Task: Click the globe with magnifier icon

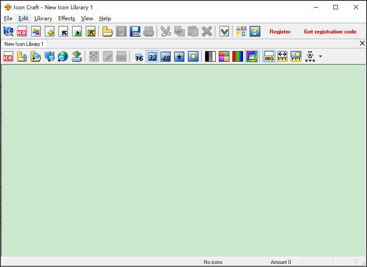Action: (x=63, y=56)
